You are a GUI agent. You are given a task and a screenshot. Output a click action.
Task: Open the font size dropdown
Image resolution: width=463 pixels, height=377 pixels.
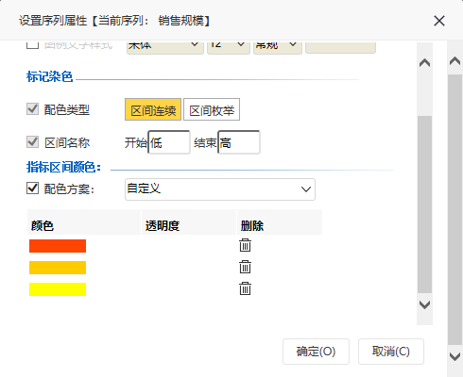[229, 45]
